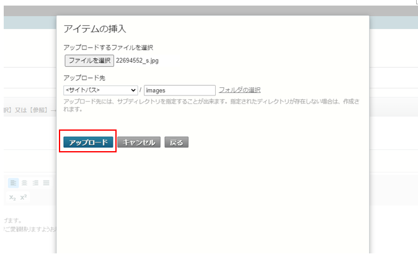The height and width of the screenshot is (267, 418).
Task: Select the center align icon
Action: (x=24, y=183)
